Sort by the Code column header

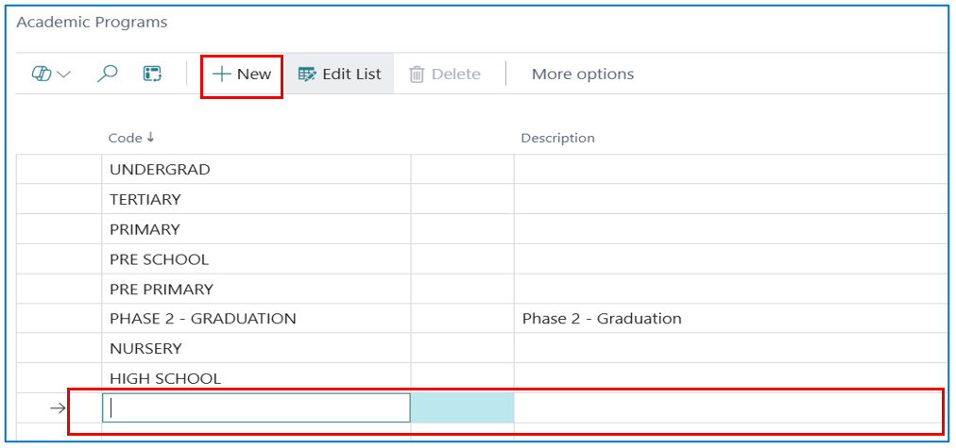[131, 139]
